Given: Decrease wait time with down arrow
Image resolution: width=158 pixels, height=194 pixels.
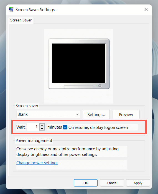Looking at the screenshot, I should [x=42, y=129].
